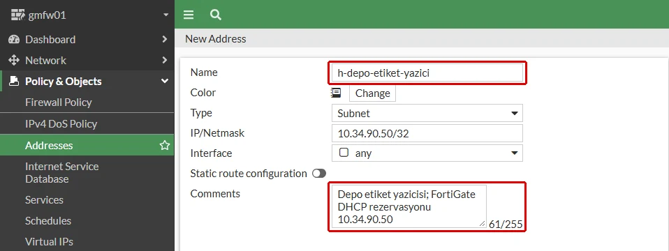Click the IP/Netmask input field

[x=427, y=133]
